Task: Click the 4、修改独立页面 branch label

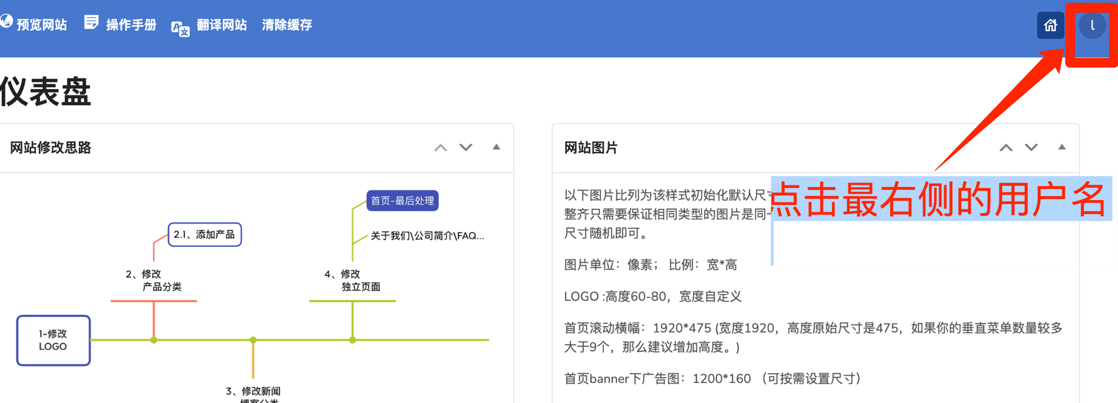Action: pyautogui.click(x=352, y=280)
